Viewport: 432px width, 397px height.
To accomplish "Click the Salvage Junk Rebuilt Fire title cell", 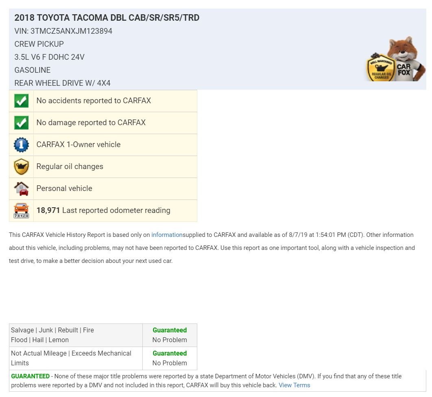I will 76,335.
